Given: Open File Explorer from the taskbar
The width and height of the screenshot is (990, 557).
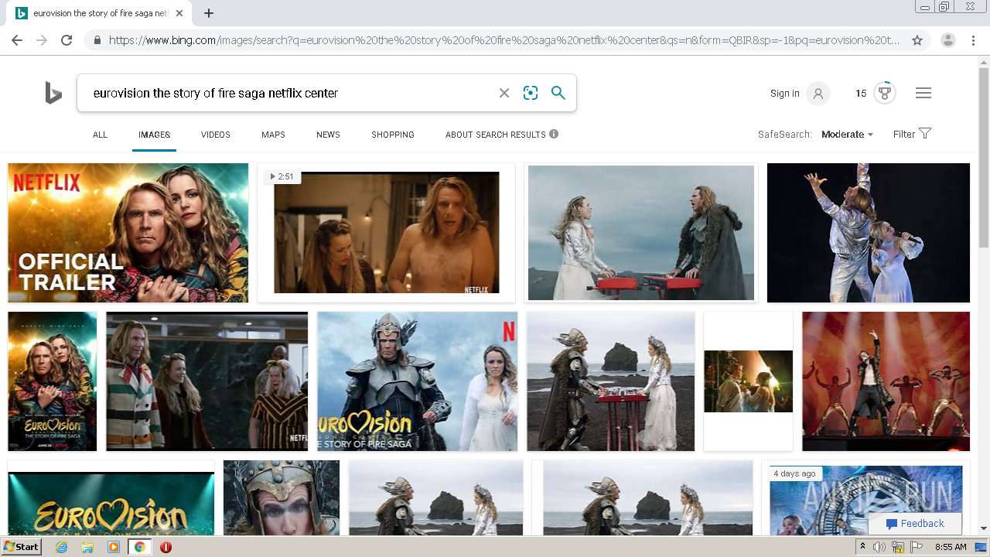Looking at the screenshot, I should pyautogui.click(x=87, y=547).
